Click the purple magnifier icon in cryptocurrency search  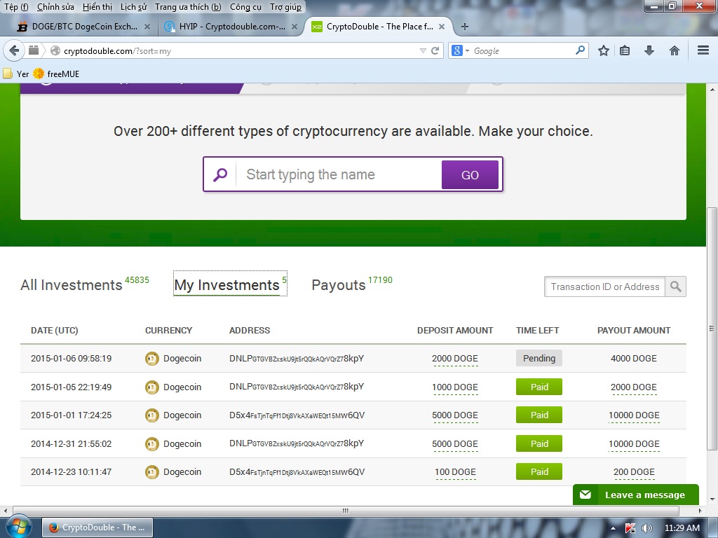pos(220,174)
